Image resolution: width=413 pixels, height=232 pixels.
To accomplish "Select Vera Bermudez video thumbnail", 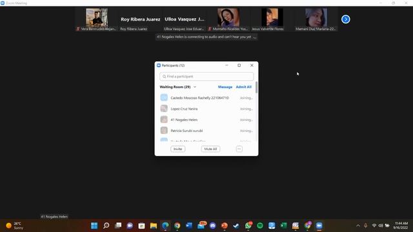I will pyautogui.click(x=97, y=19).
